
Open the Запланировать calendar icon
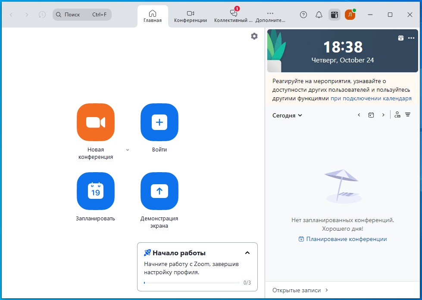pos(96,191)
